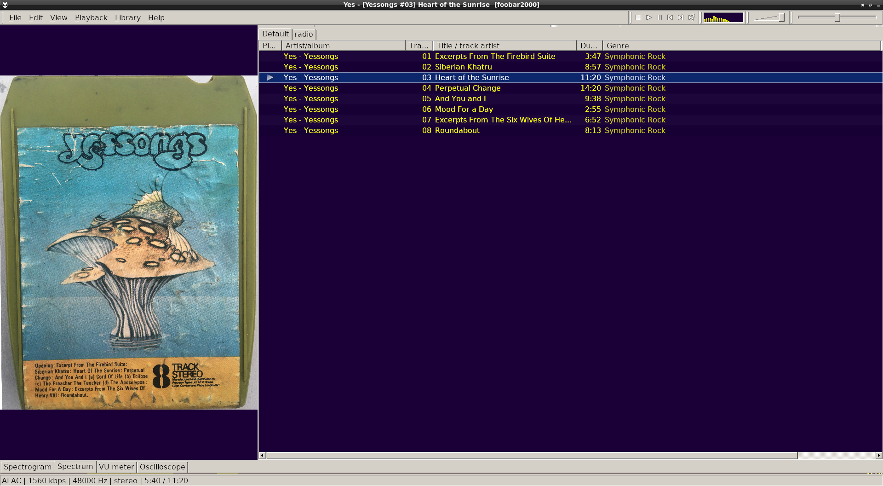The height and width of the screenshot is (486, 883).
Task: Select track 04 Perpetual Change
Action: [x=570, y=88]
